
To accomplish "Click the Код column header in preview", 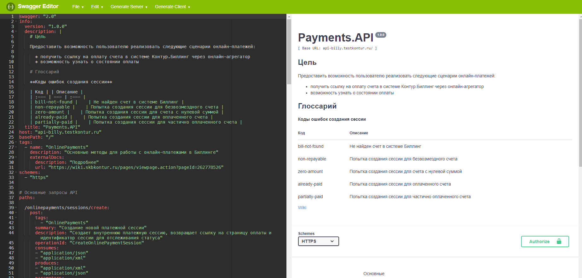I will click(x=301, y=133).
